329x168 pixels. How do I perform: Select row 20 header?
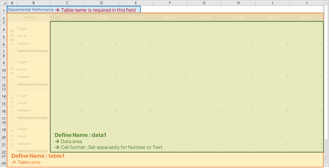pos(4,136)
